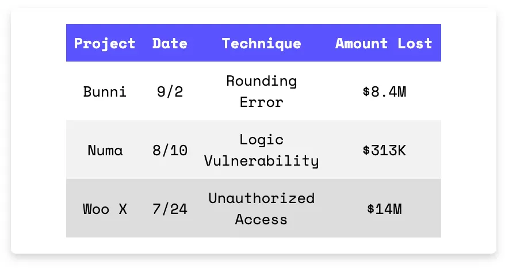This screenshot has width=505, height=268.
Task: Click the word Lost in header
Action: [415, 44]
